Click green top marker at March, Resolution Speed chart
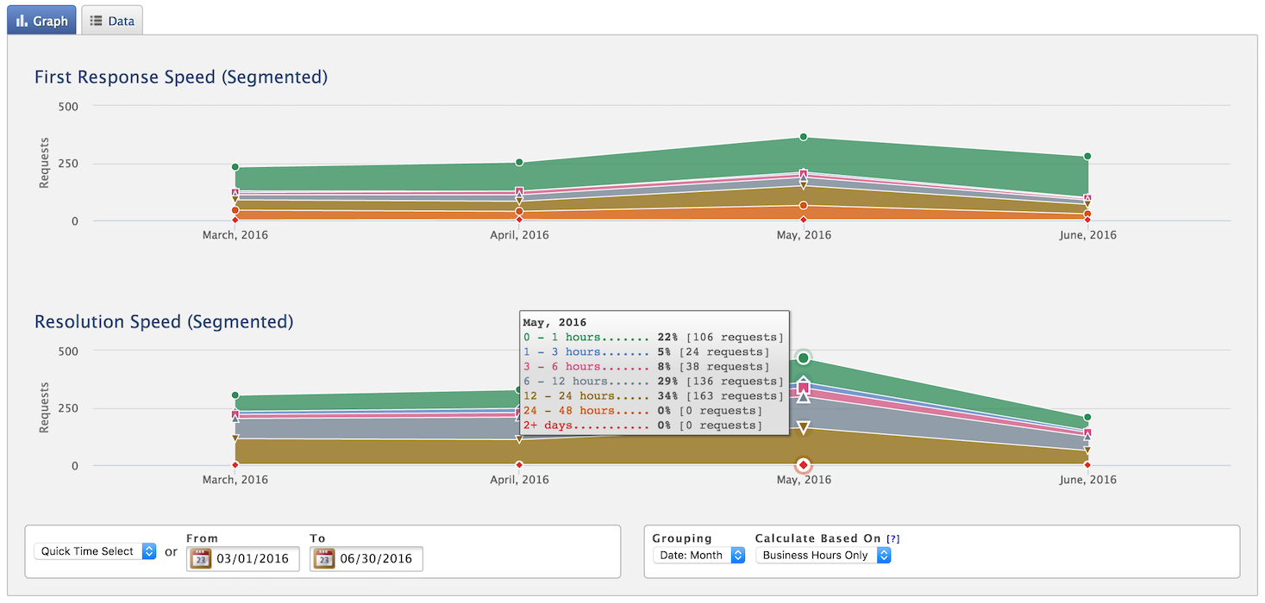1265x603 pixels. (235, 395)
